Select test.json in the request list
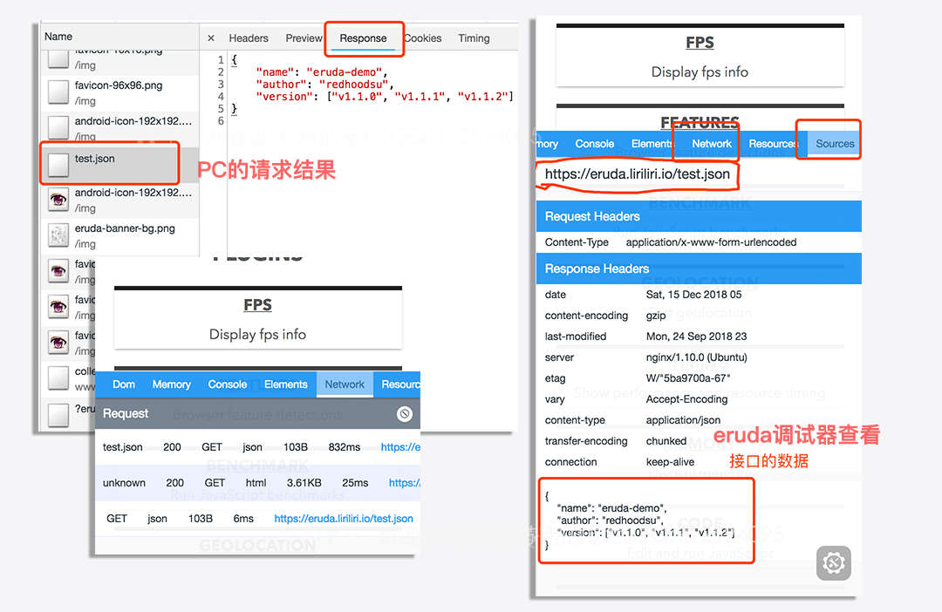Image resolution: width=942 pixels, height=612 pixels. (120, 165)
